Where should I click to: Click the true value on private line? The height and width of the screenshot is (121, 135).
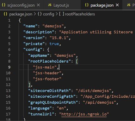pyautogui.click(x=54, y=44)
